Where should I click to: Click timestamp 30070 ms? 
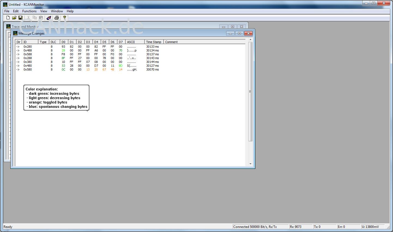(152, 69)
